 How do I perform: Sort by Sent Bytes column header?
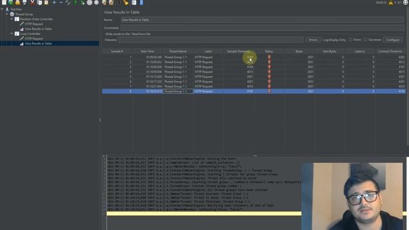(x=330, y=51)
